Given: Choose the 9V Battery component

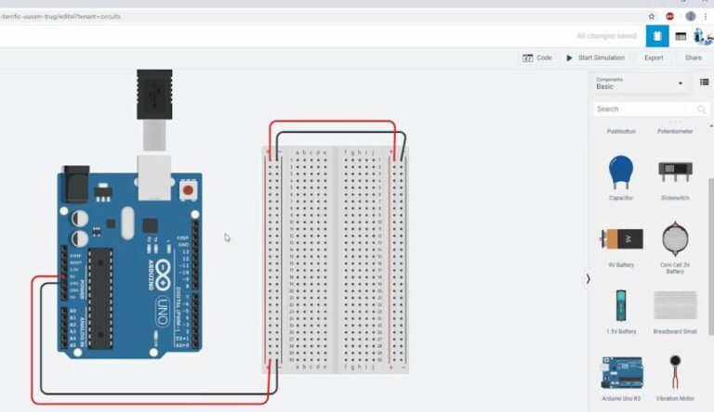Looking at the screenshot, I should coord(621,238).
